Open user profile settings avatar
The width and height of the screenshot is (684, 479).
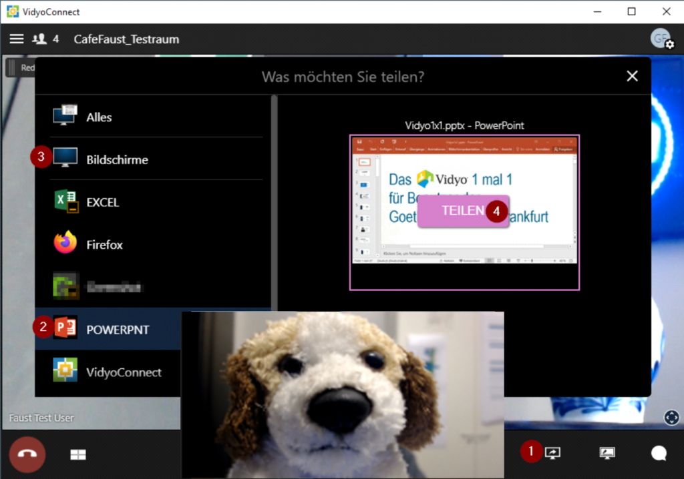coord(662,38)
